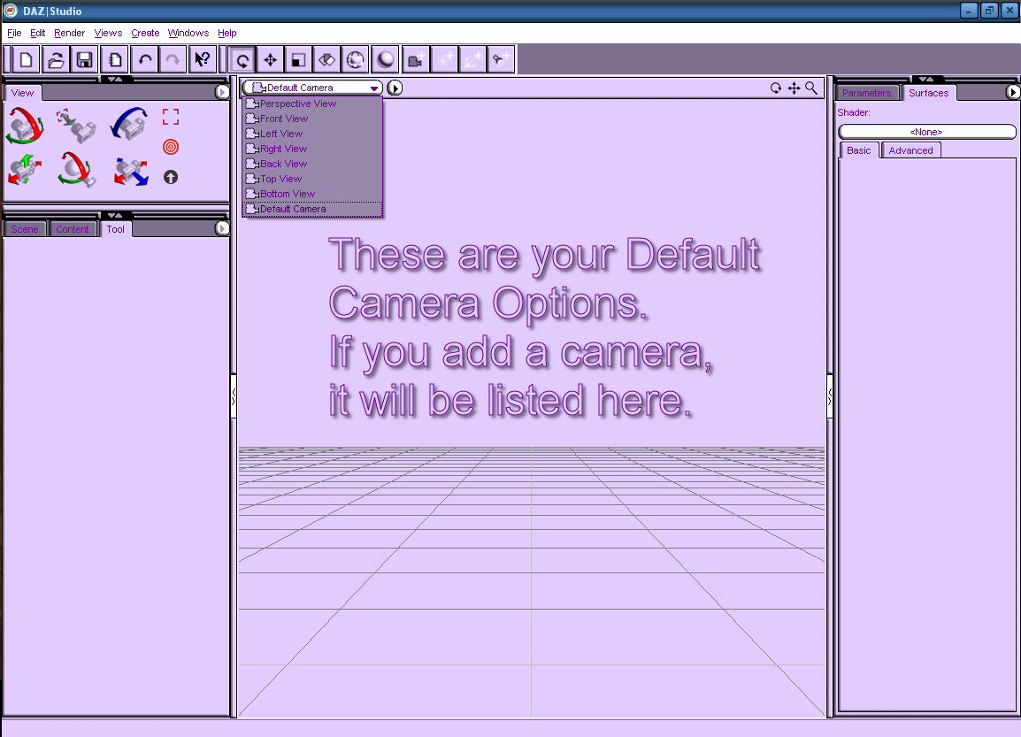Open the Create menu

145,34
